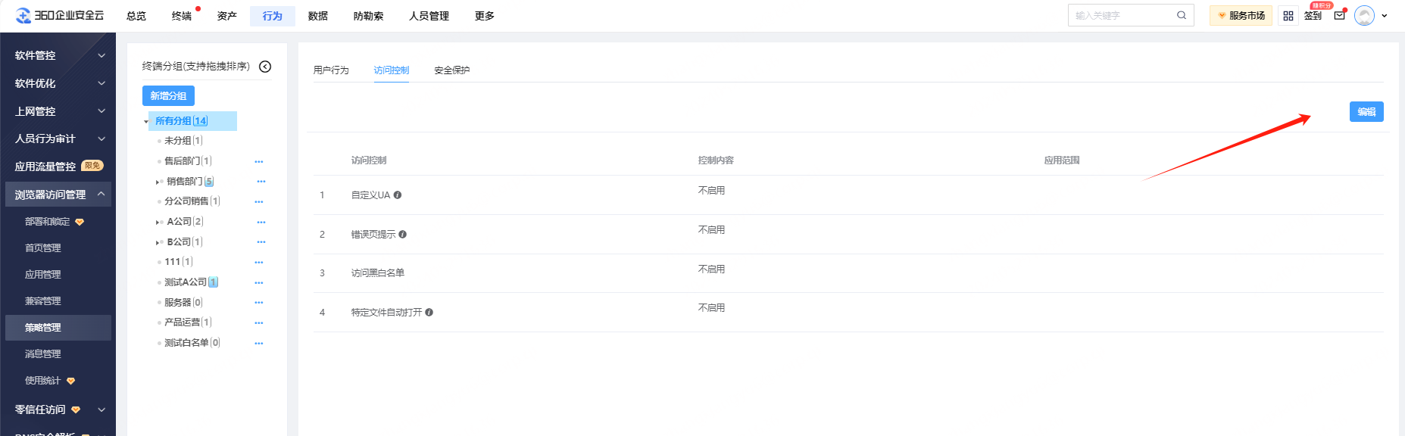The height and width of the screenshot is (436, 1405).
Task: Open more options for 分公司销售
Action: tap(259, 201)
